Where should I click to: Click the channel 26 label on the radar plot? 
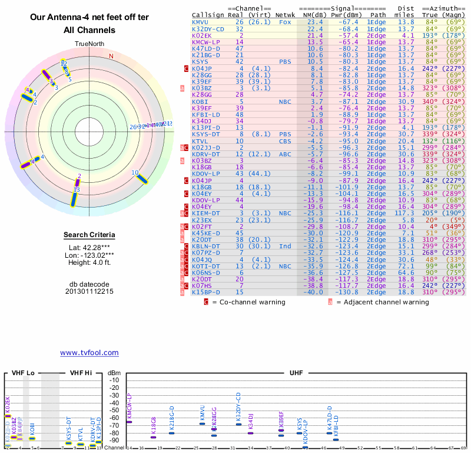133,126
